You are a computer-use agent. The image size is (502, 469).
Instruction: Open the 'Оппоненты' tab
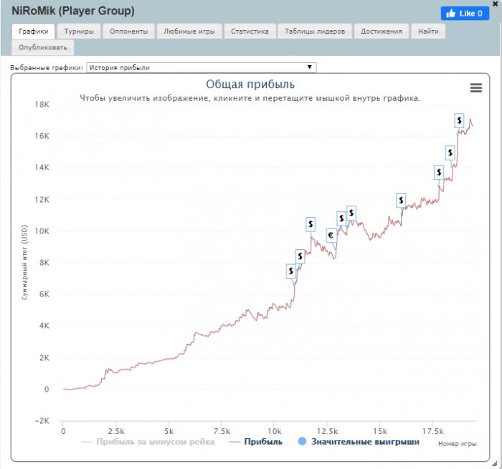pos(130,32)
